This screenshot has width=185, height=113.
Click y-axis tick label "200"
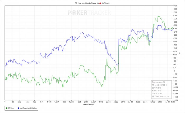coord(176,38)
